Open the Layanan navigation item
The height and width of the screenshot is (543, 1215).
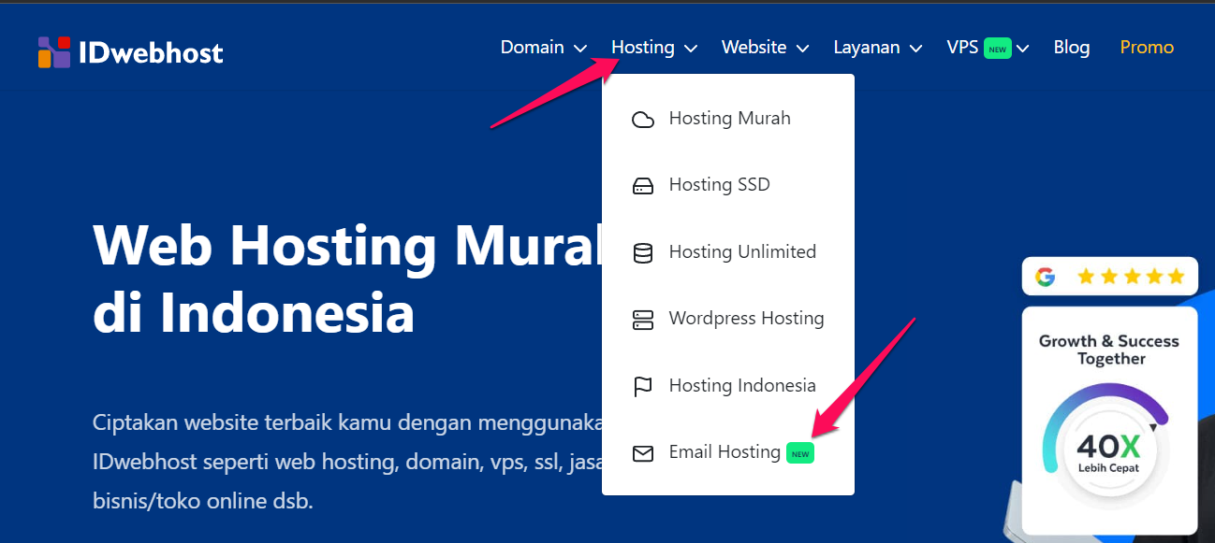(x=867, y=48)
